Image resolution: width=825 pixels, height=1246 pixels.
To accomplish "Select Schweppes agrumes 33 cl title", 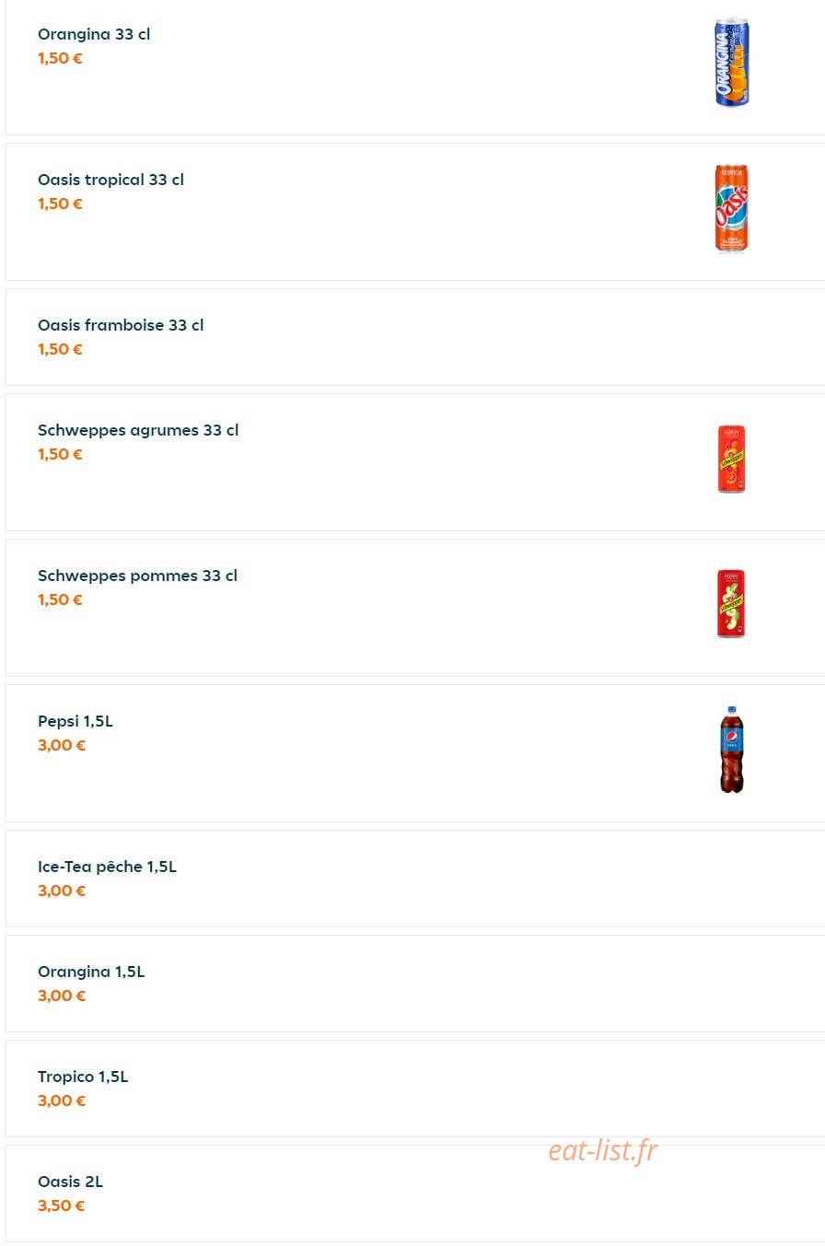I will click(138, 430).
